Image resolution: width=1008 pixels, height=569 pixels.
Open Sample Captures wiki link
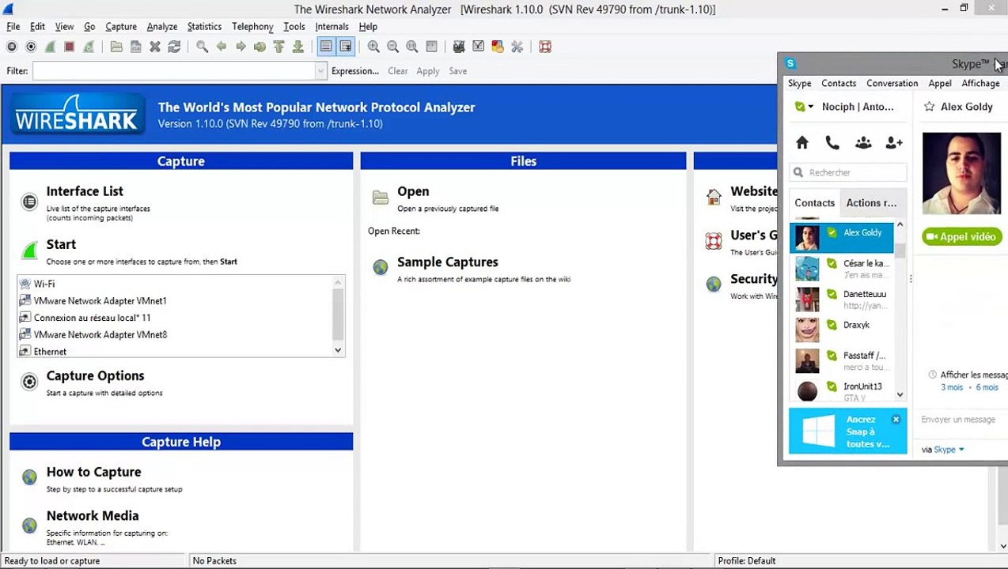pyautogui.click(x=447, y=262)
